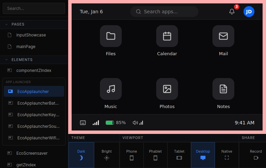
Task: Click the keyboard icon in status bar
Action: [83, 123]
